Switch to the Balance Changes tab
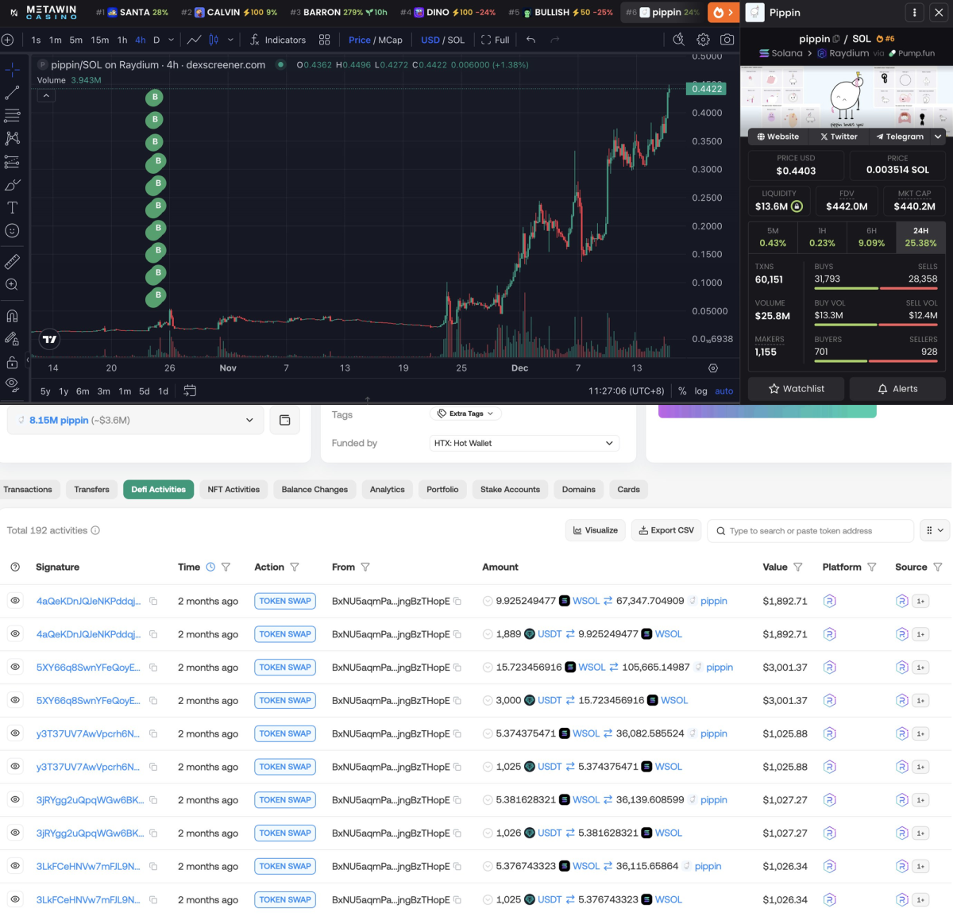Image resolution: width=953 pixels, height=916 pixels. pos(314,490)
